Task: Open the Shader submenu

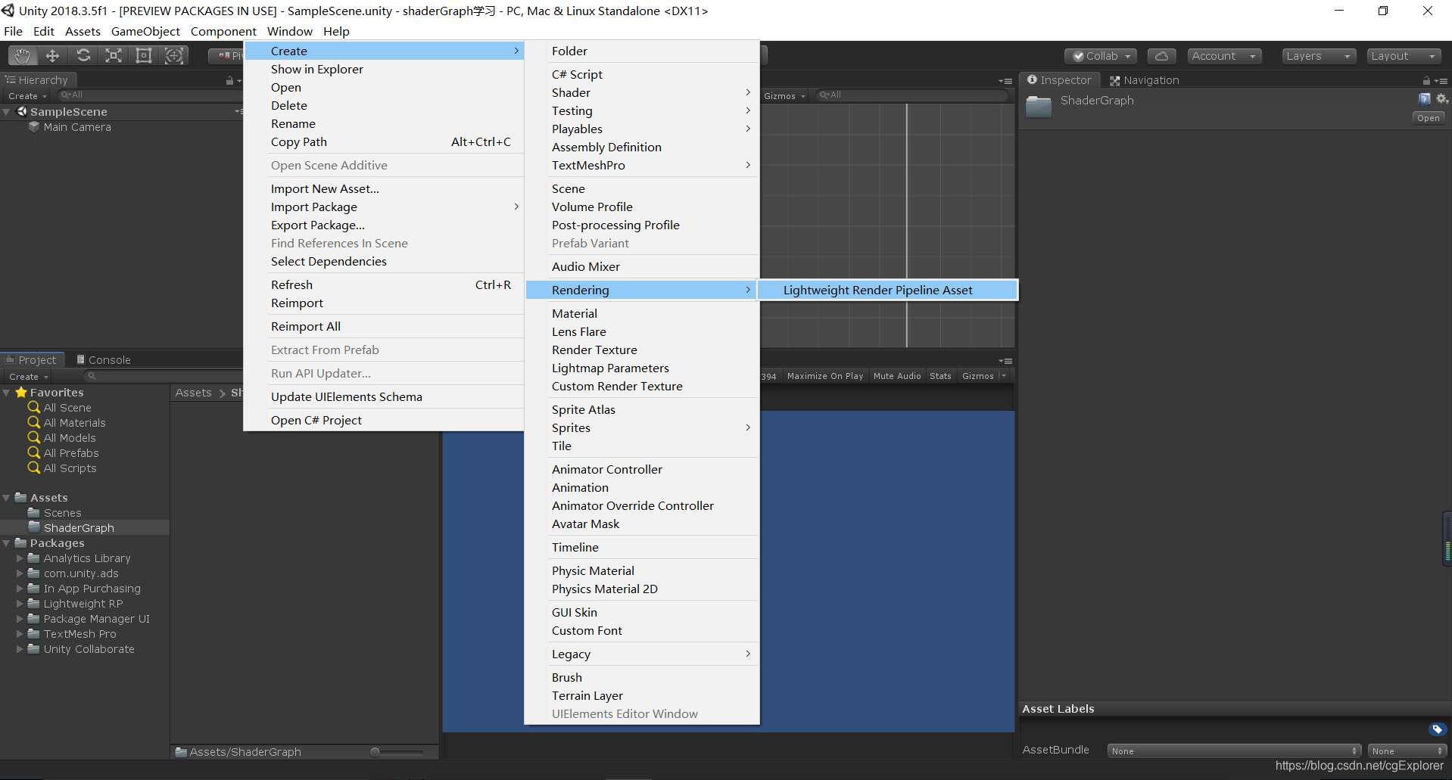Action: [641, 93]
